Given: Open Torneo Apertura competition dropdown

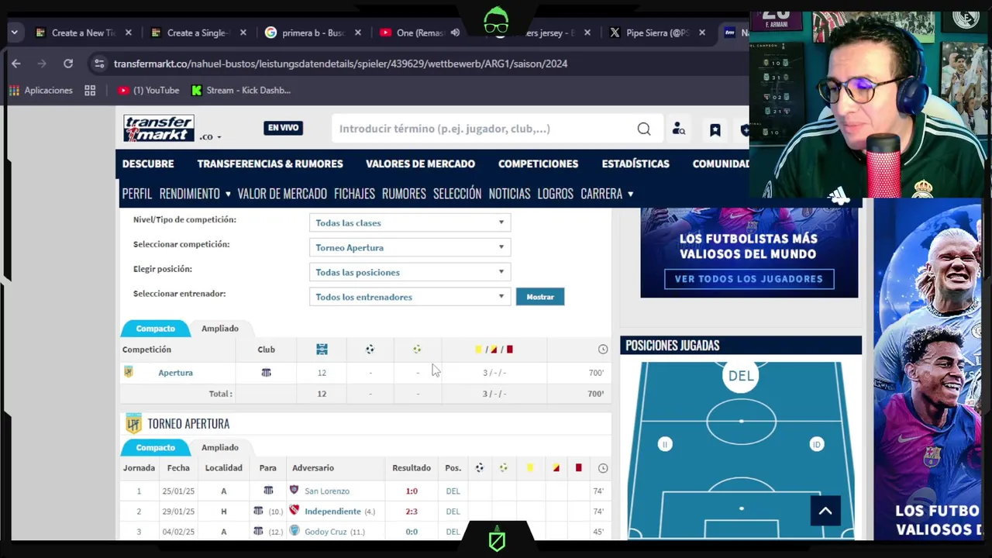Looking at the screenshot, I should coord(409,247).
